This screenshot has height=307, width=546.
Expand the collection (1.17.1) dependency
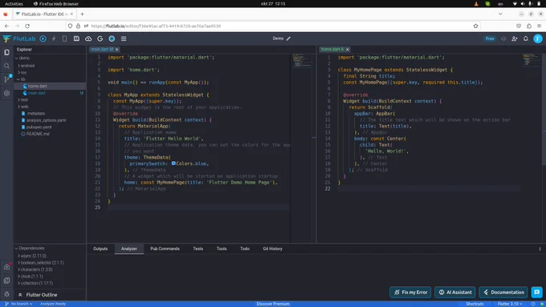pos(18,283)
